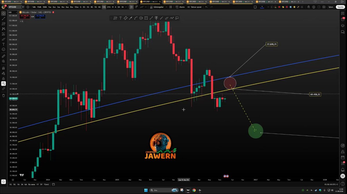Viewport: 347px width, 194px height.
Task: Open the watchlist panel icon at top right
Action: pyautogui.click(x=343, y=13)
